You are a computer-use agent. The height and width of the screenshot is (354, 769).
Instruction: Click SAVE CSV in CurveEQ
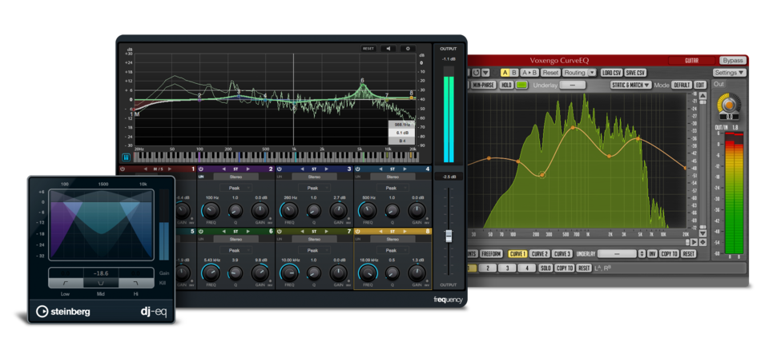pos(635,73)
